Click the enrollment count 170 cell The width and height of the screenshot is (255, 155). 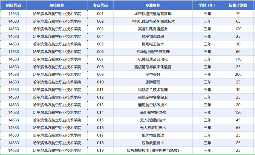238,59
